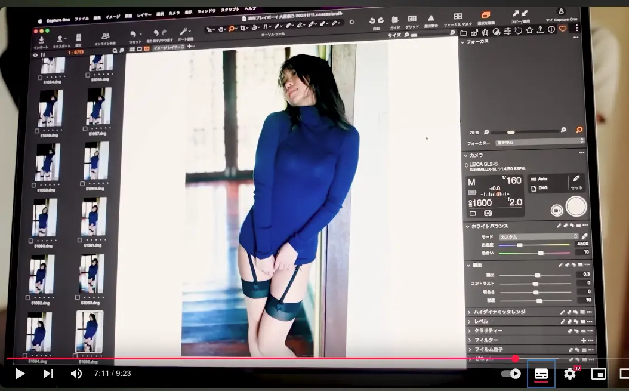Click the Reset (リセット) toolbar icon
The width and height of the screenshot is (629, 391).
click(x=133, y=35)
